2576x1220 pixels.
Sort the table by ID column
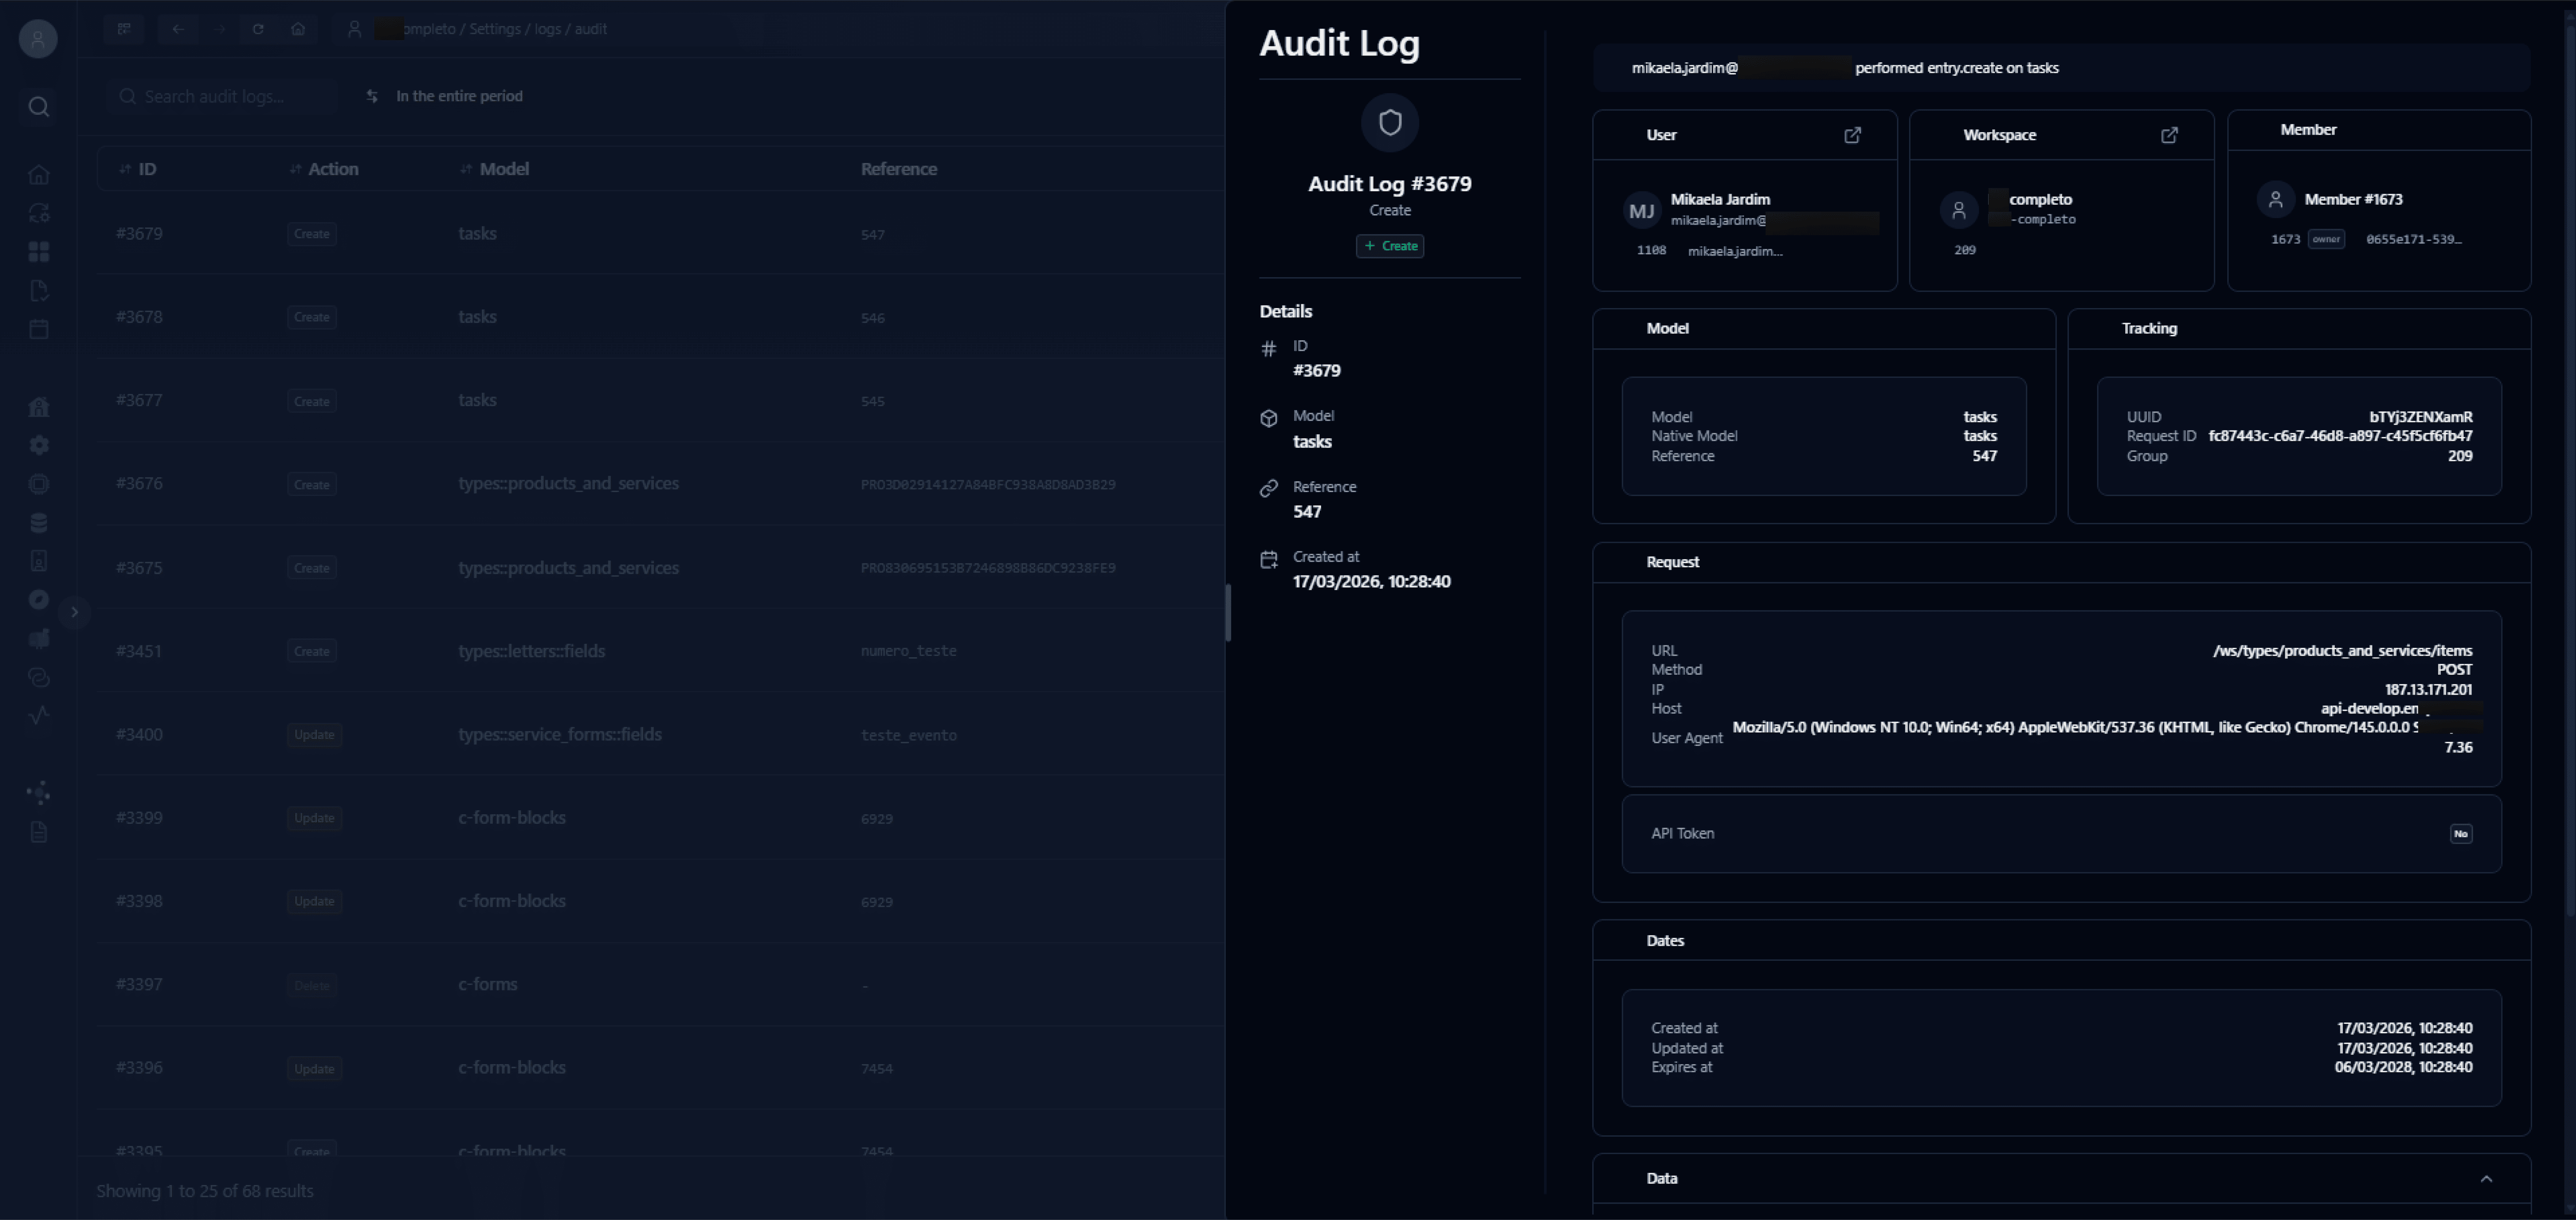point(138,170)
